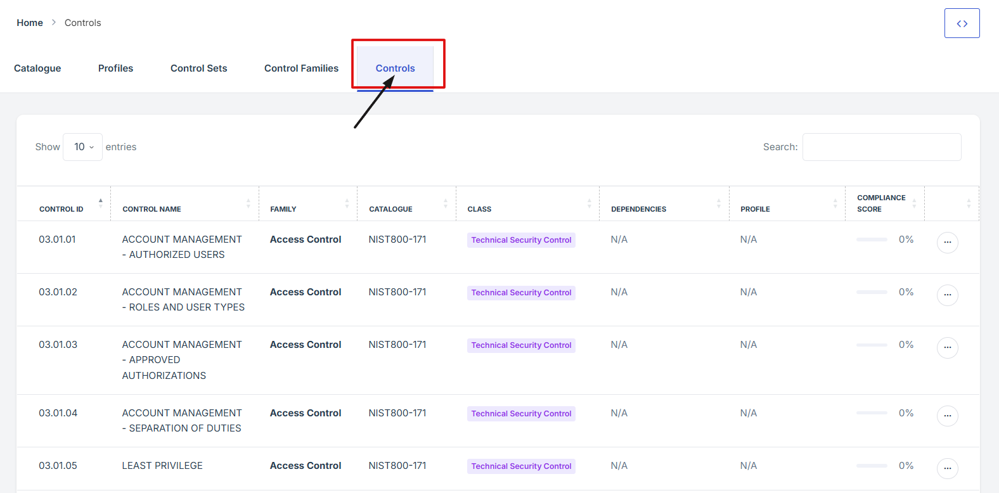Open actions menu for control 03.01.04

click(x=947, y=416)
